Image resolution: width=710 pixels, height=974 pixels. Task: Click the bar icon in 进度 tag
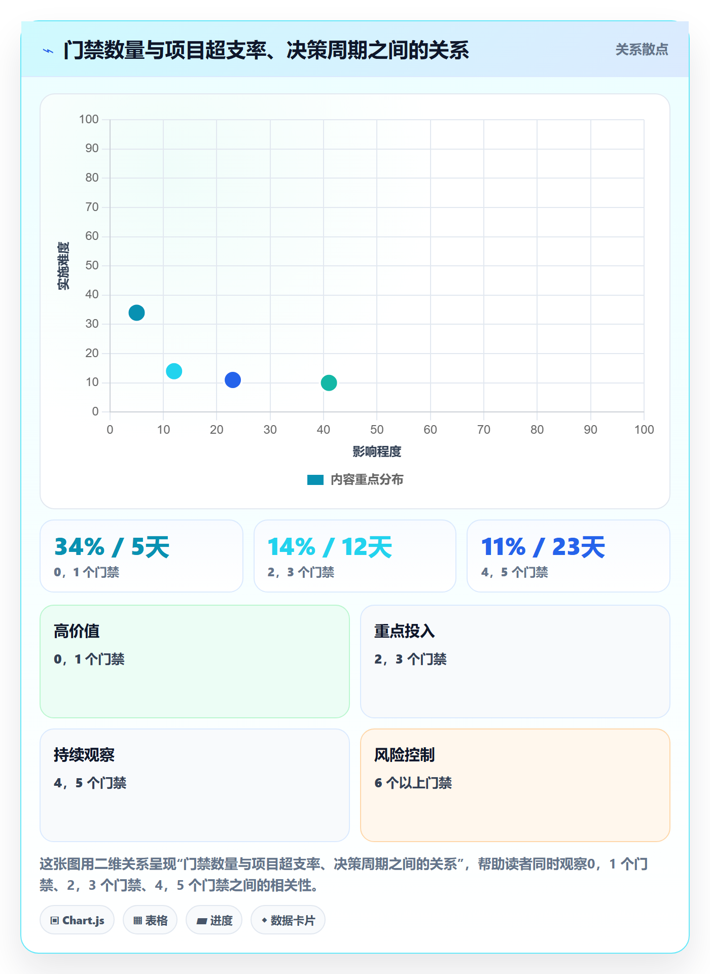(202, 921)
